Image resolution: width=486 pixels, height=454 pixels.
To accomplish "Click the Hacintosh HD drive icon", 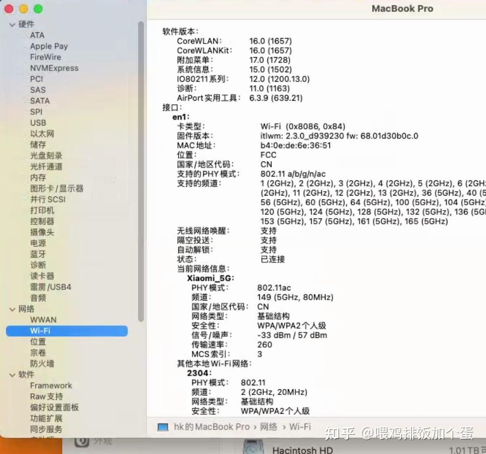I will point(253,448).
